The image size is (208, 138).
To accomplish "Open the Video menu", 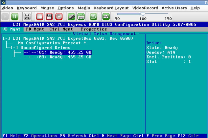I will (7, 8).
